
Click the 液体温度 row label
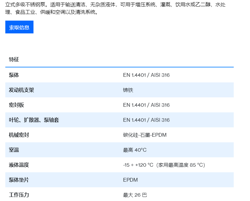point(19,165)
